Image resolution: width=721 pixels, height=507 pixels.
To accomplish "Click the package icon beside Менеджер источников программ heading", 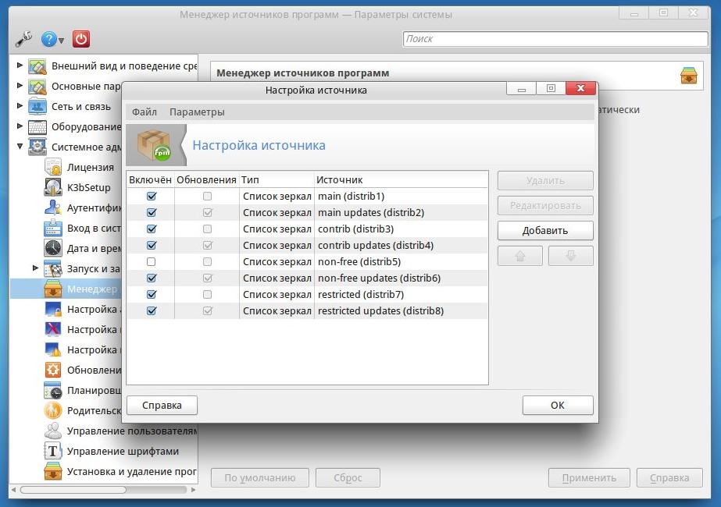I will click(x=688, y=76).
